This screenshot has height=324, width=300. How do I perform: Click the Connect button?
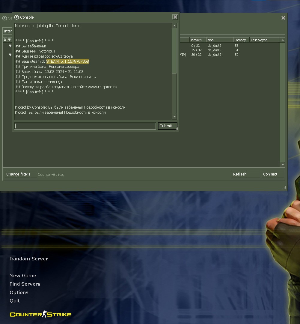[x=272, y=174]
